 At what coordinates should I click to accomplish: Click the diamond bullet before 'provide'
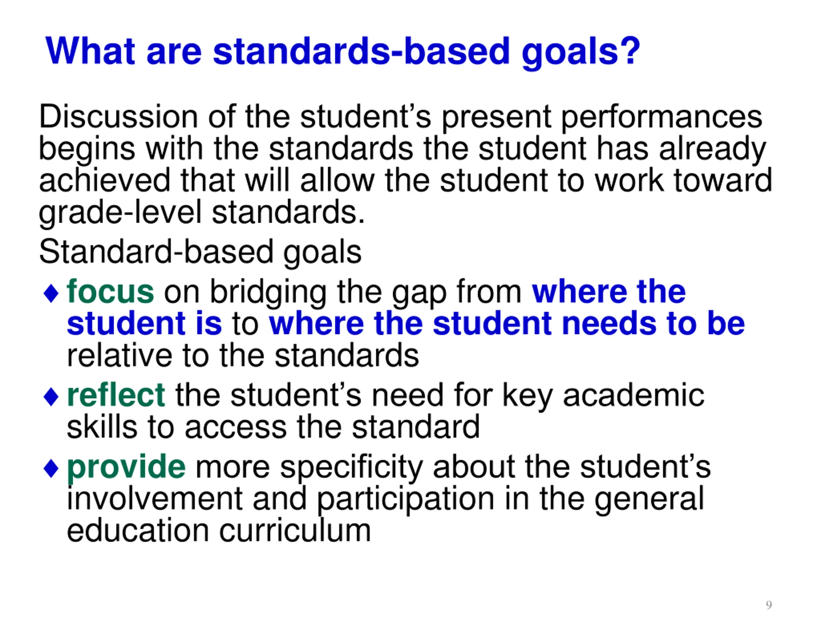51,469
